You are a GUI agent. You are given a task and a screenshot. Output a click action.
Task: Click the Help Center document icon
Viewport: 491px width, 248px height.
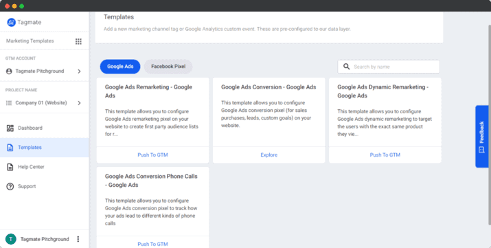(10, 167)
